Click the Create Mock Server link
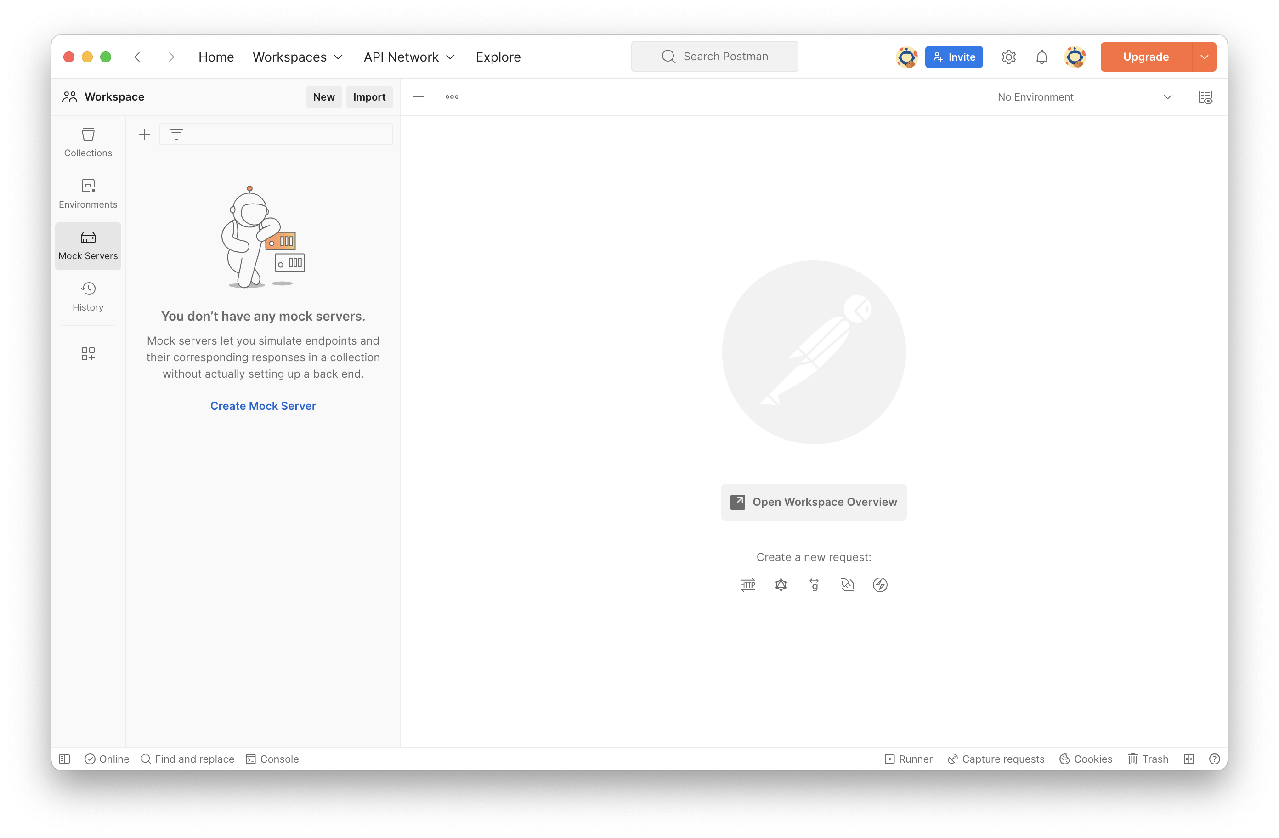This screenshot has height=838, width=1279. pos(263,406)
